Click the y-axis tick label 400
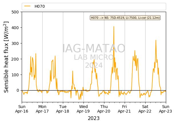This screenshot has width=175, height=124. click(15, 28)
